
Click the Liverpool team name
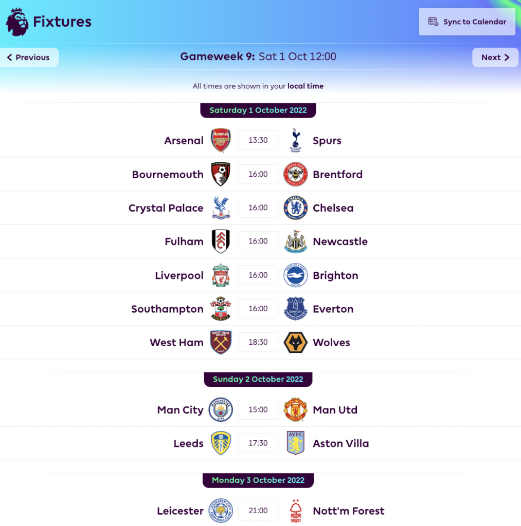[x=179, y=275]
